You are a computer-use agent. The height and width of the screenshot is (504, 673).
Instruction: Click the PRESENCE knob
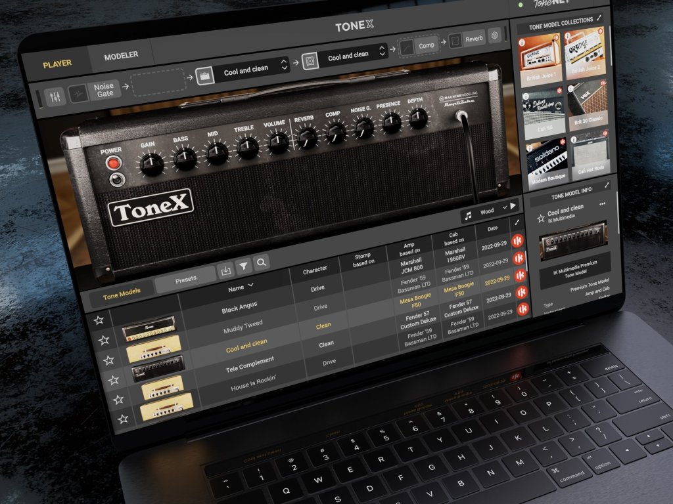coord(392,122)
